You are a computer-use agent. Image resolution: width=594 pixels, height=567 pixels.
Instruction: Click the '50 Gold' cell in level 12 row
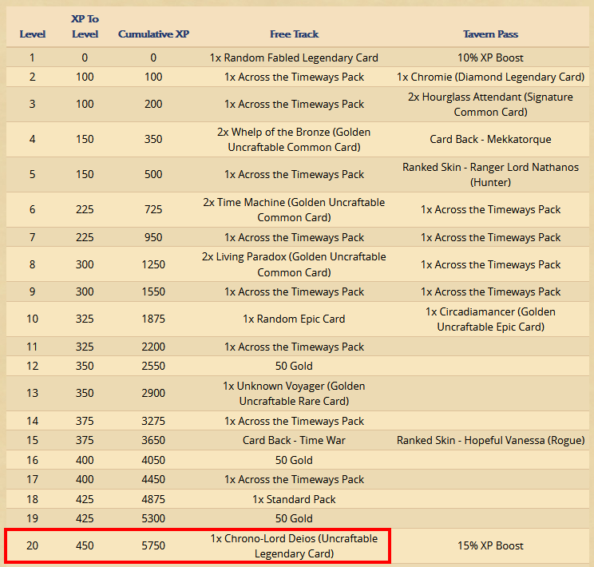coord(294,366)
